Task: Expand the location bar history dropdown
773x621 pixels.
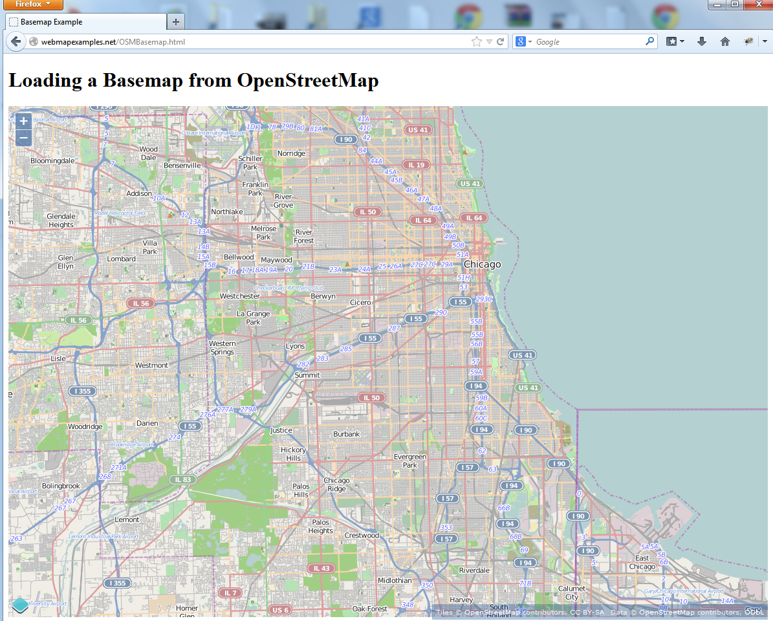Action: 489,41
